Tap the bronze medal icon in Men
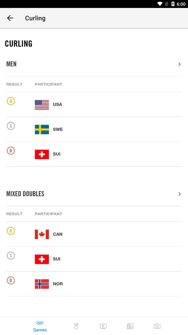 11,151
